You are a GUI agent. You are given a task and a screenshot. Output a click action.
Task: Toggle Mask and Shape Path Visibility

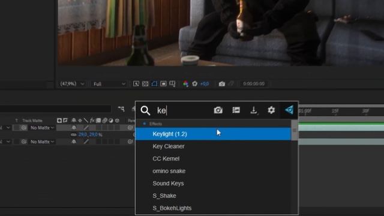click(154, 84)
